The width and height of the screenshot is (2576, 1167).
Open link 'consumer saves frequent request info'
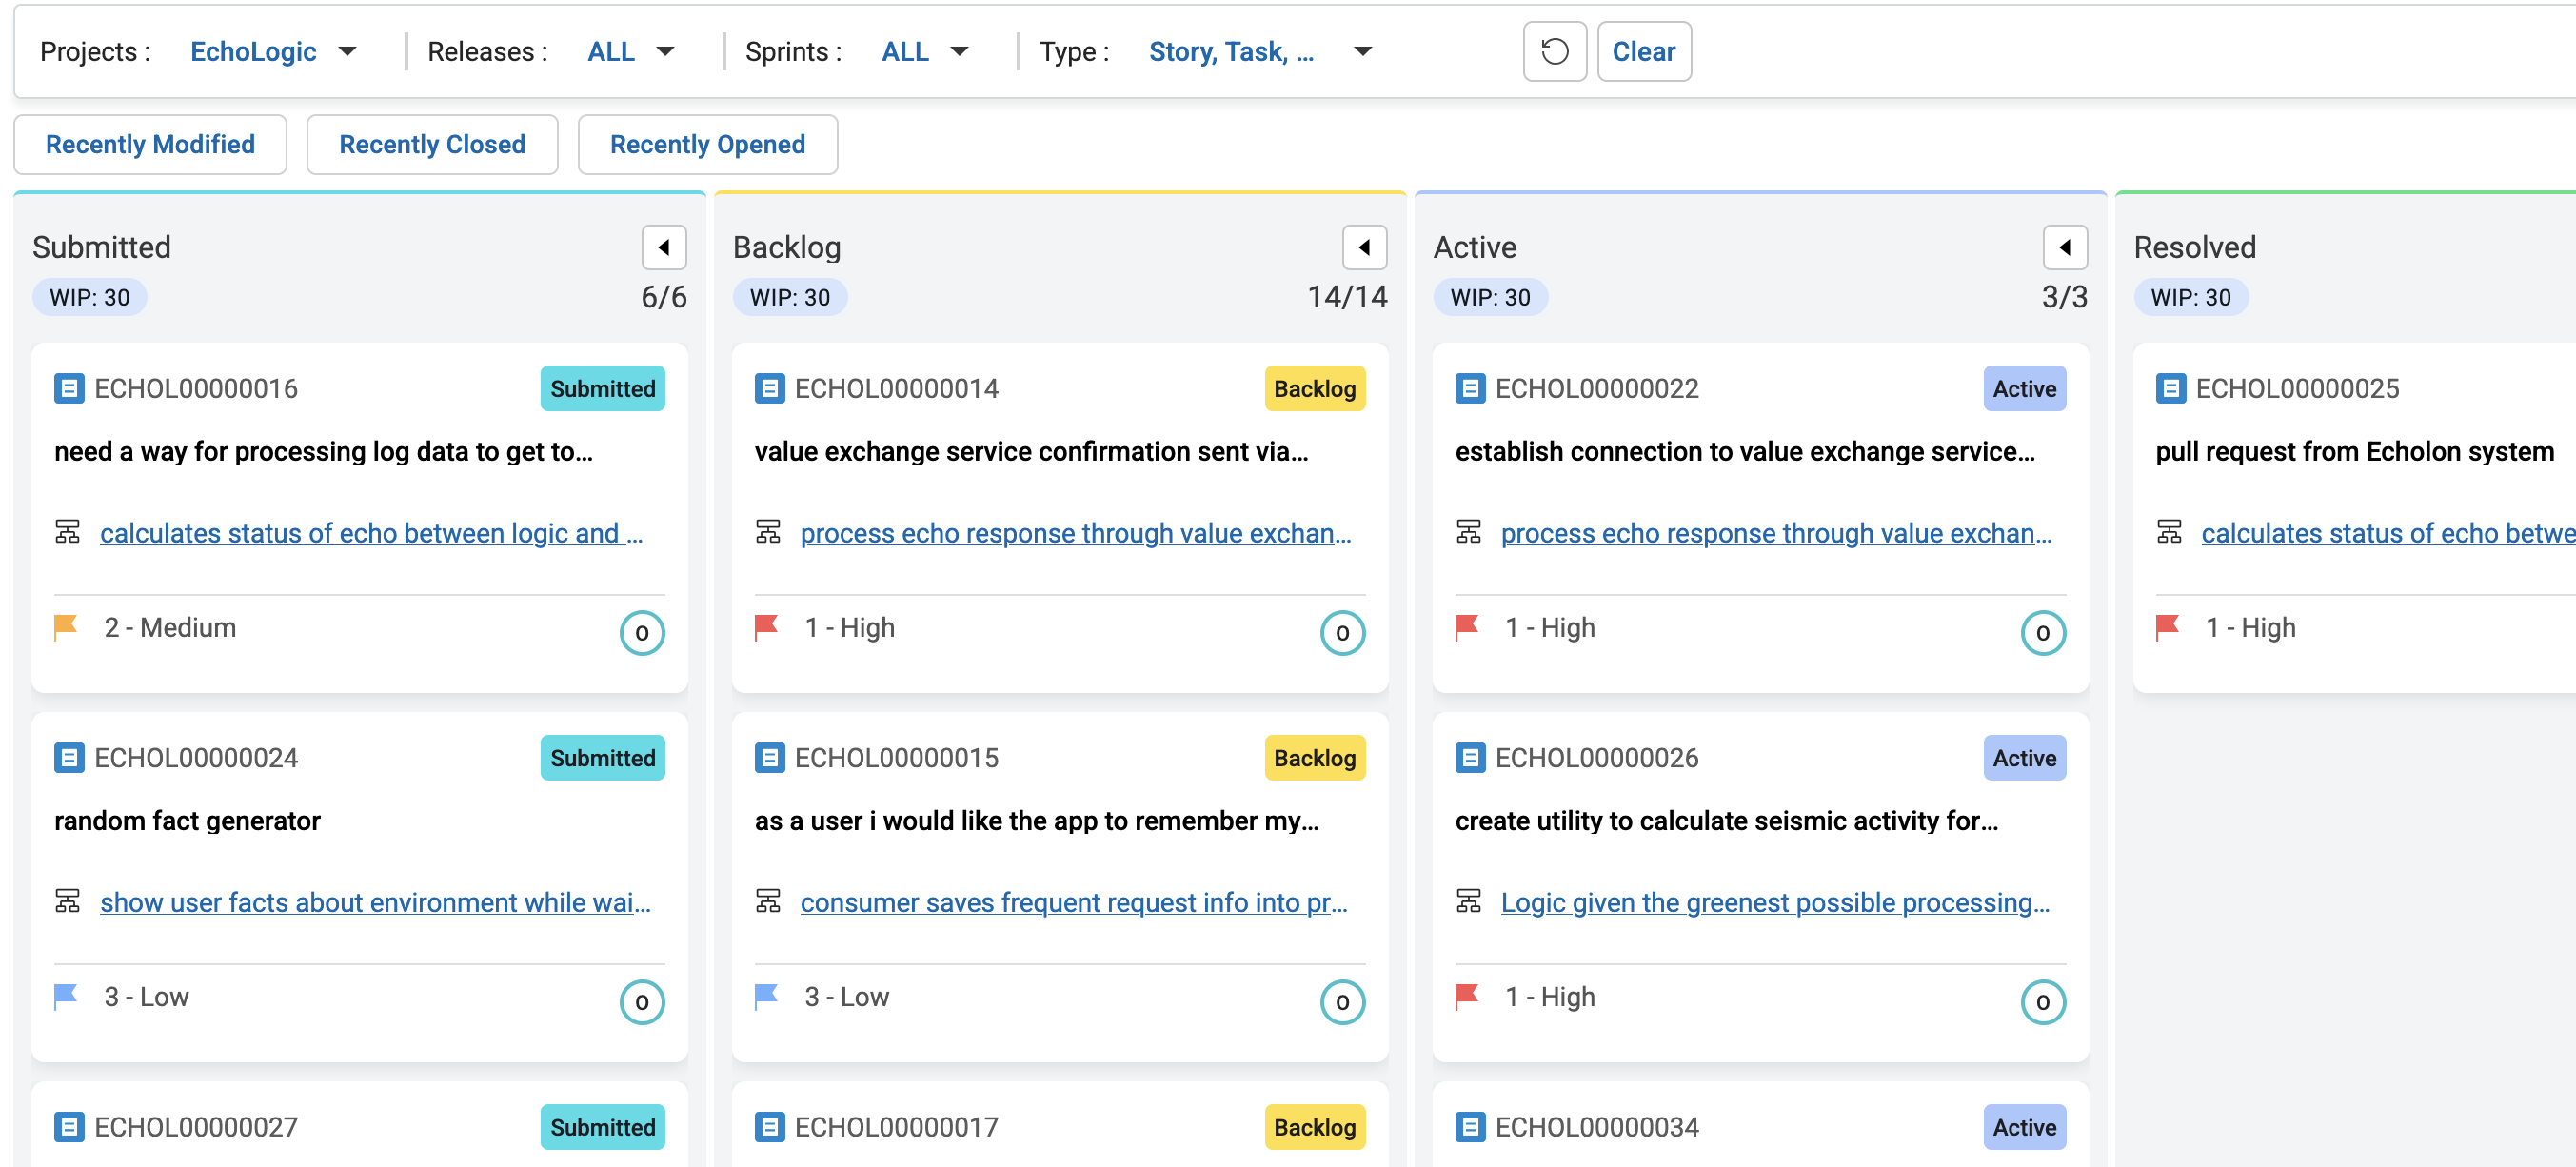tap(1073, 901)
